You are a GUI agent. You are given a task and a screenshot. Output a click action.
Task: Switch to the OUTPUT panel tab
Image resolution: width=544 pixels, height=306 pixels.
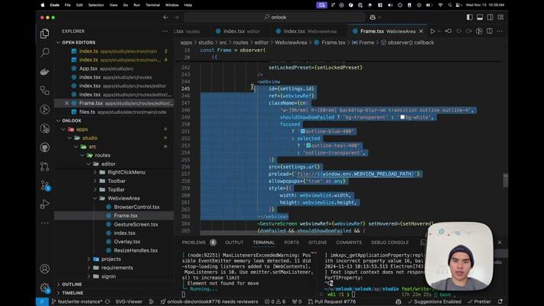[234, 243]
